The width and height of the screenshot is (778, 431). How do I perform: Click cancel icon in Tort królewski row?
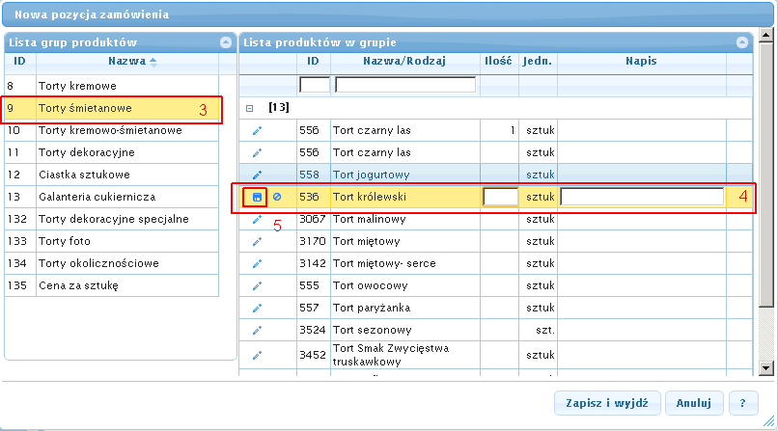pos(276,197)
